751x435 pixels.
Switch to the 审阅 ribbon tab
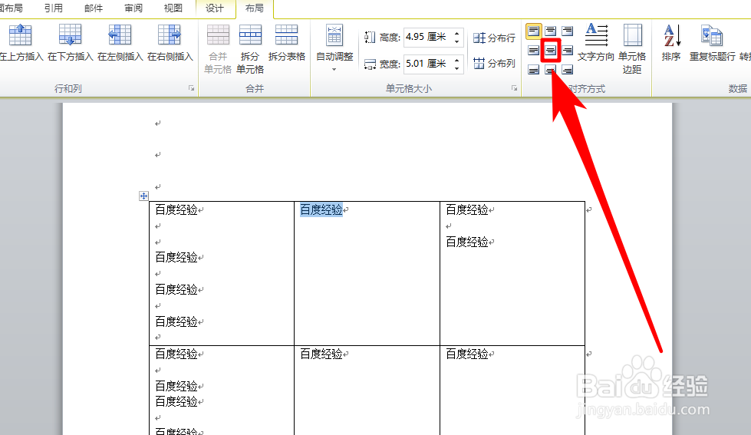[133, 8]
